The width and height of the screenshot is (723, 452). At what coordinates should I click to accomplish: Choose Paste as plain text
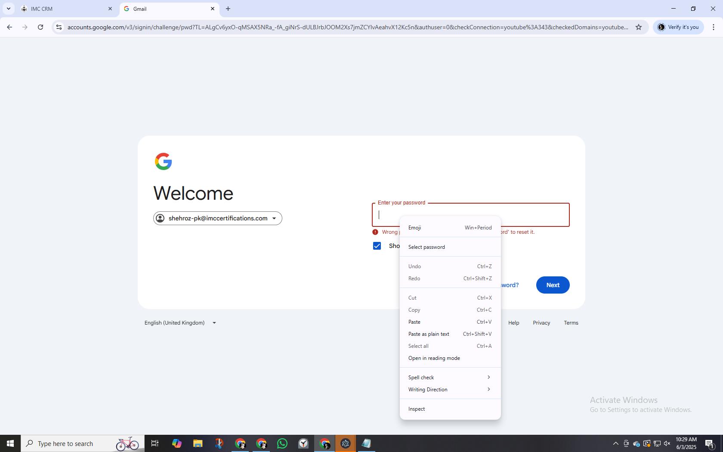450,334
